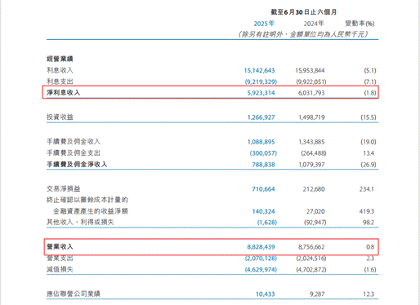Select the heading 截至6月30日止六個月
This screenshot has height=305, width=420.
(304, 12)
